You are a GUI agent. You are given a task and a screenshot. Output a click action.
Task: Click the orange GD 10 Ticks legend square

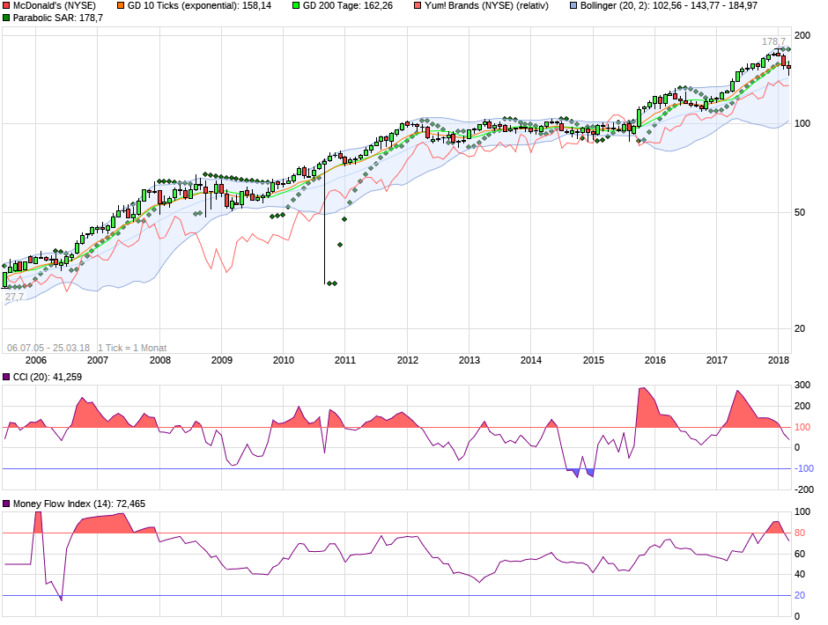click(x=120, y=5)
